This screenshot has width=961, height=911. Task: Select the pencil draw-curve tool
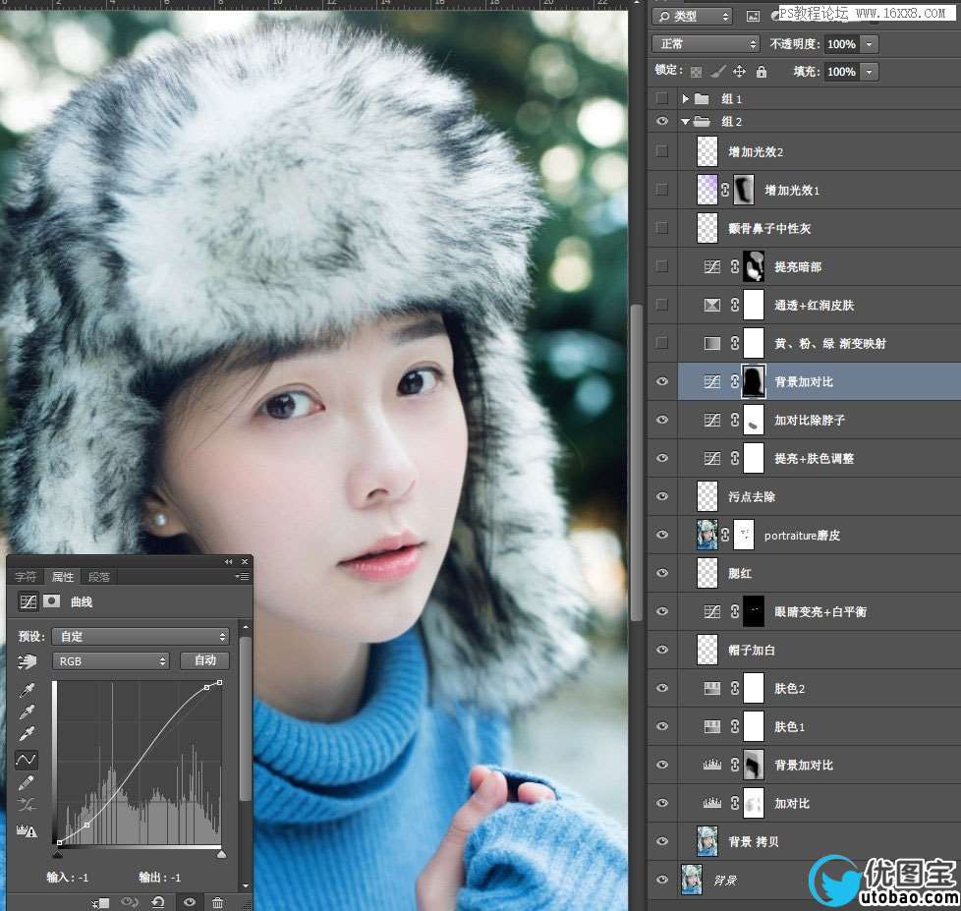(x=28, y=783)
